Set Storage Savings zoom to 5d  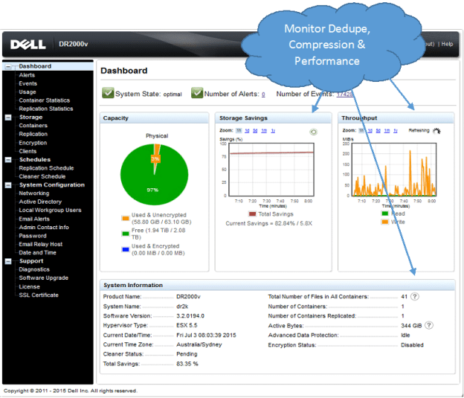click(255, 131)
